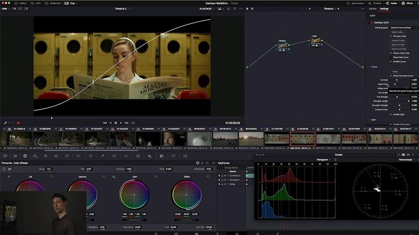Collapse the Curve section
Viewport: 419px width, 235px height.
pos(370,67)
